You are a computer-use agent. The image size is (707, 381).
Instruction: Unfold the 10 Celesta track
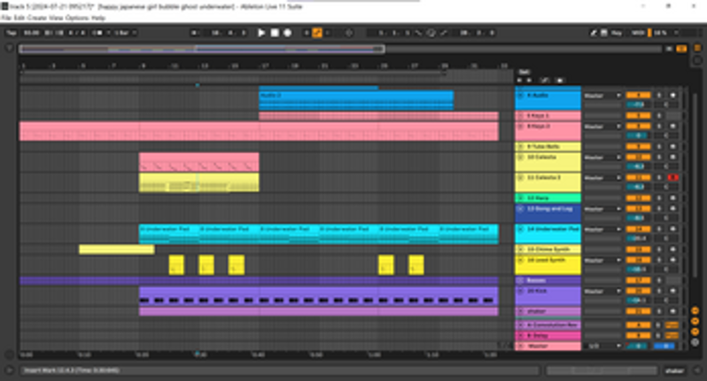520,157
